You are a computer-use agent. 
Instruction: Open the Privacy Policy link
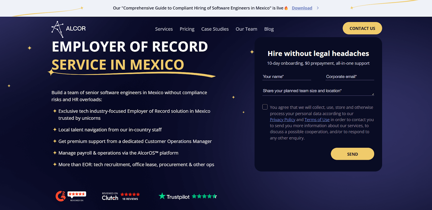(282, 120)
